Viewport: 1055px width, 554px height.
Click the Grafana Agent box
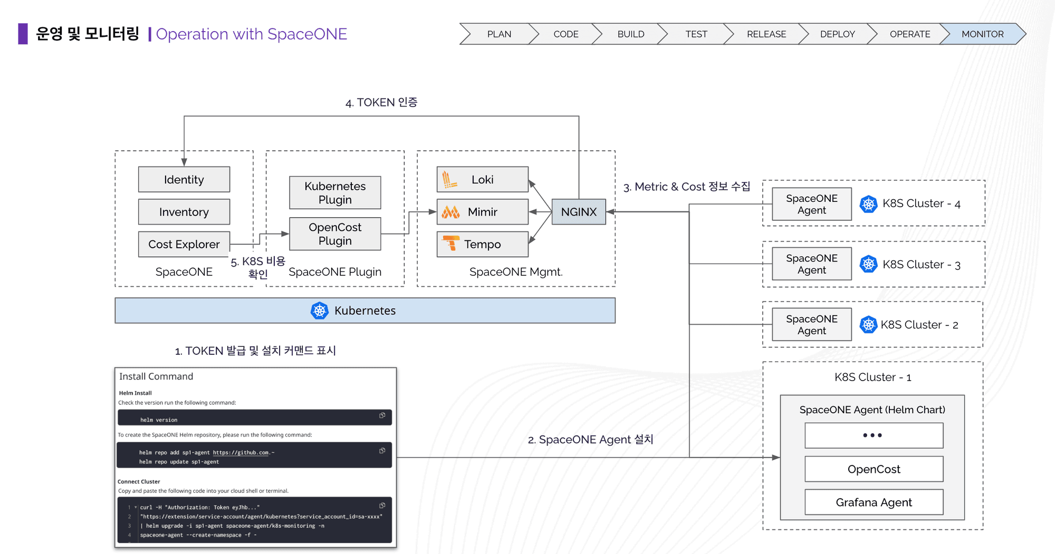(874, 502)
